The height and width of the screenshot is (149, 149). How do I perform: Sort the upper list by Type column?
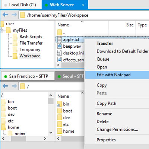pyautogui.click(x=142, y=25)
